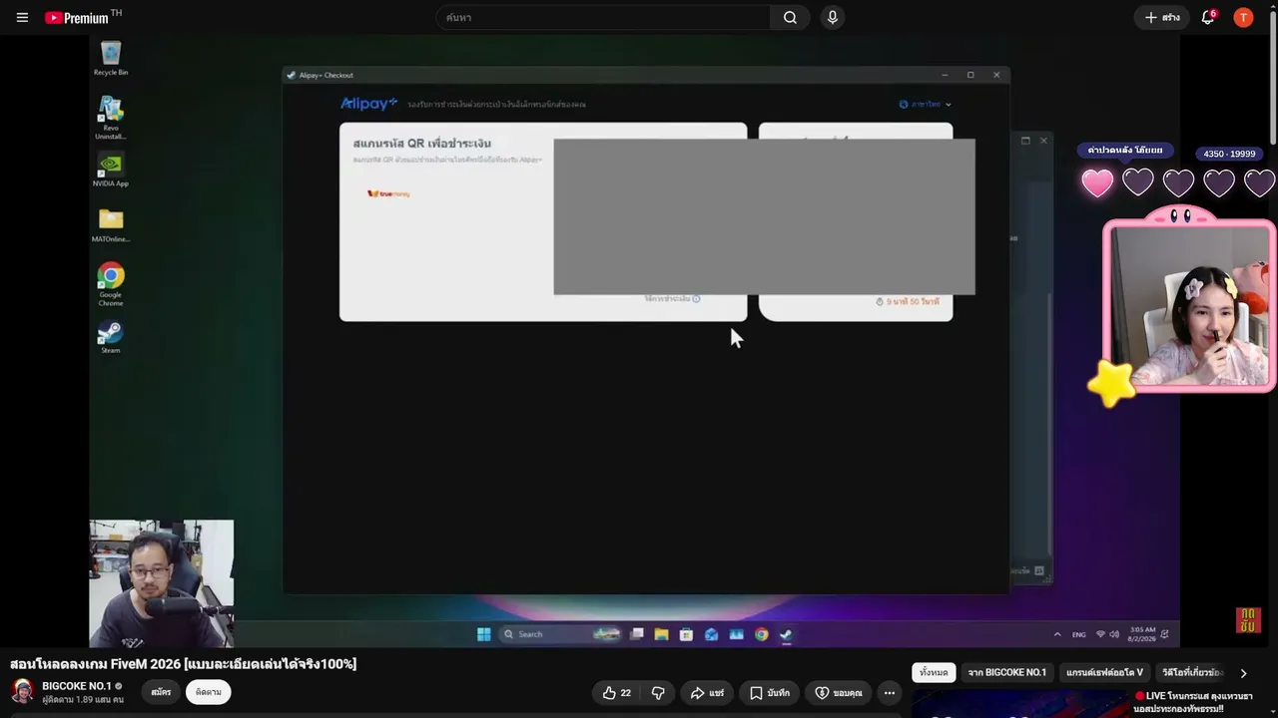1278x718 pixels.
Task: Select the ทั้งหมด (All) filter chip
Action: tap(934, 673)
